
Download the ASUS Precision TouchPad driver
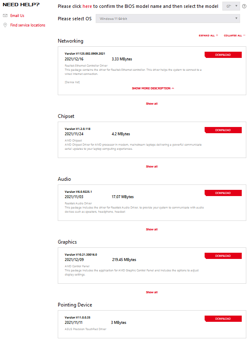pos(223,319)
